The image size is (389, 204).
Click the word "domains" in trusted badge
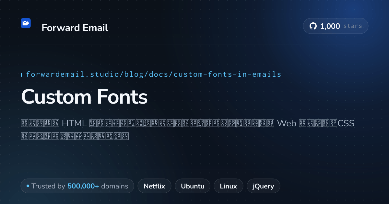(115, 186)
